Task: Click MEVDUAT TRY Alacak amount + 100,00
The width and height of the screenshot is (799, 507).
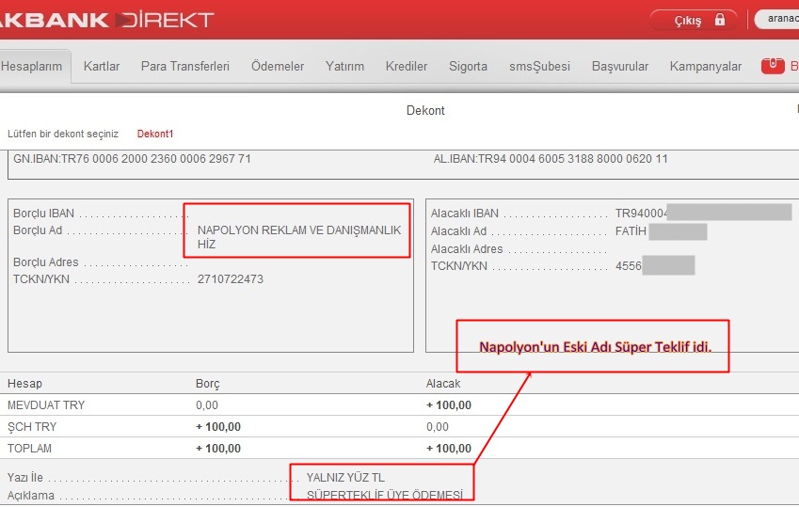Action: click(x=448, y=405)
